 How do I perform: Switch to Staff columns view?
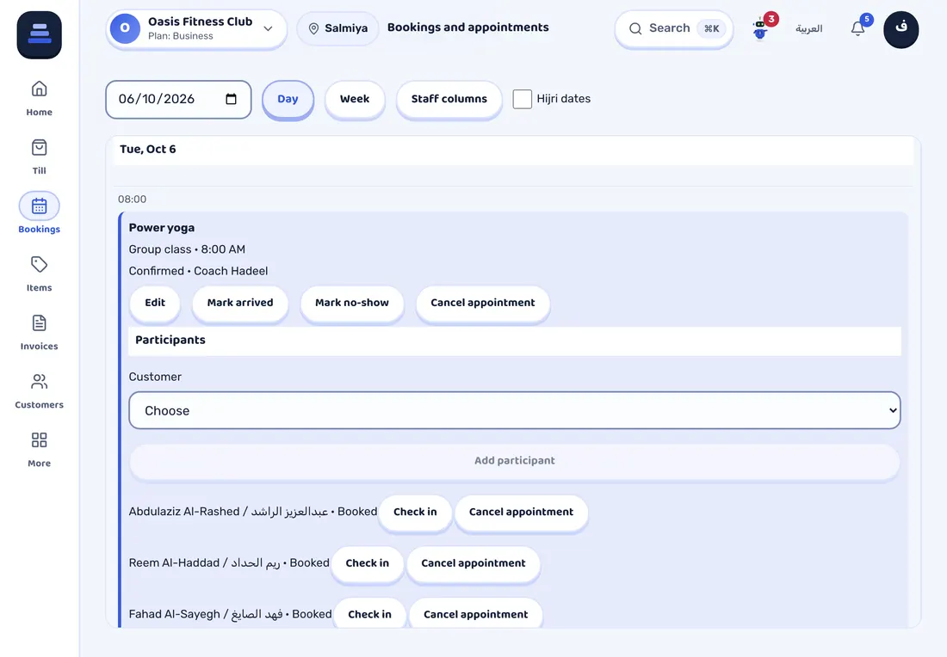coord(449,99)
